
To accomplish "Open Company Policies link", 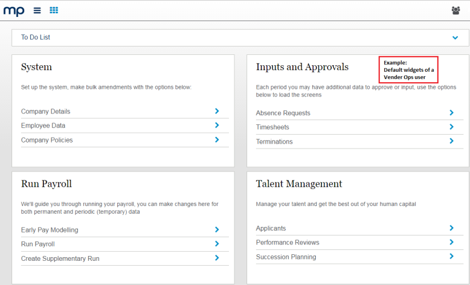I will click(47, 140).
